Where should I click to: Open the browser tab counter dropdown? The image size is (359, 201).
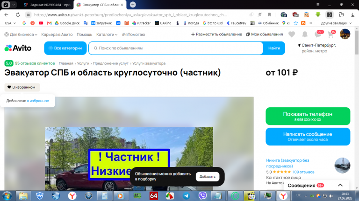(9, 5)
